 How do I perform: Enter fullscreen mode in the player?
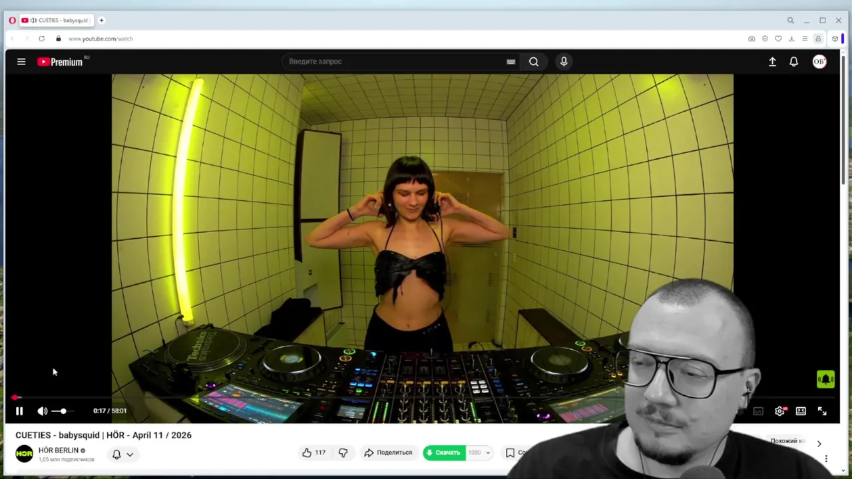click(x=822, y=411)
